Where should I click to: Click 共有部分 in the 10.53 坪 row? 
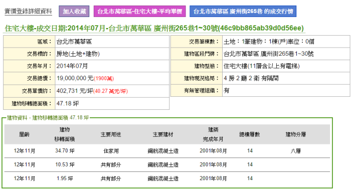pyautogui.click(x=111, y=165)
